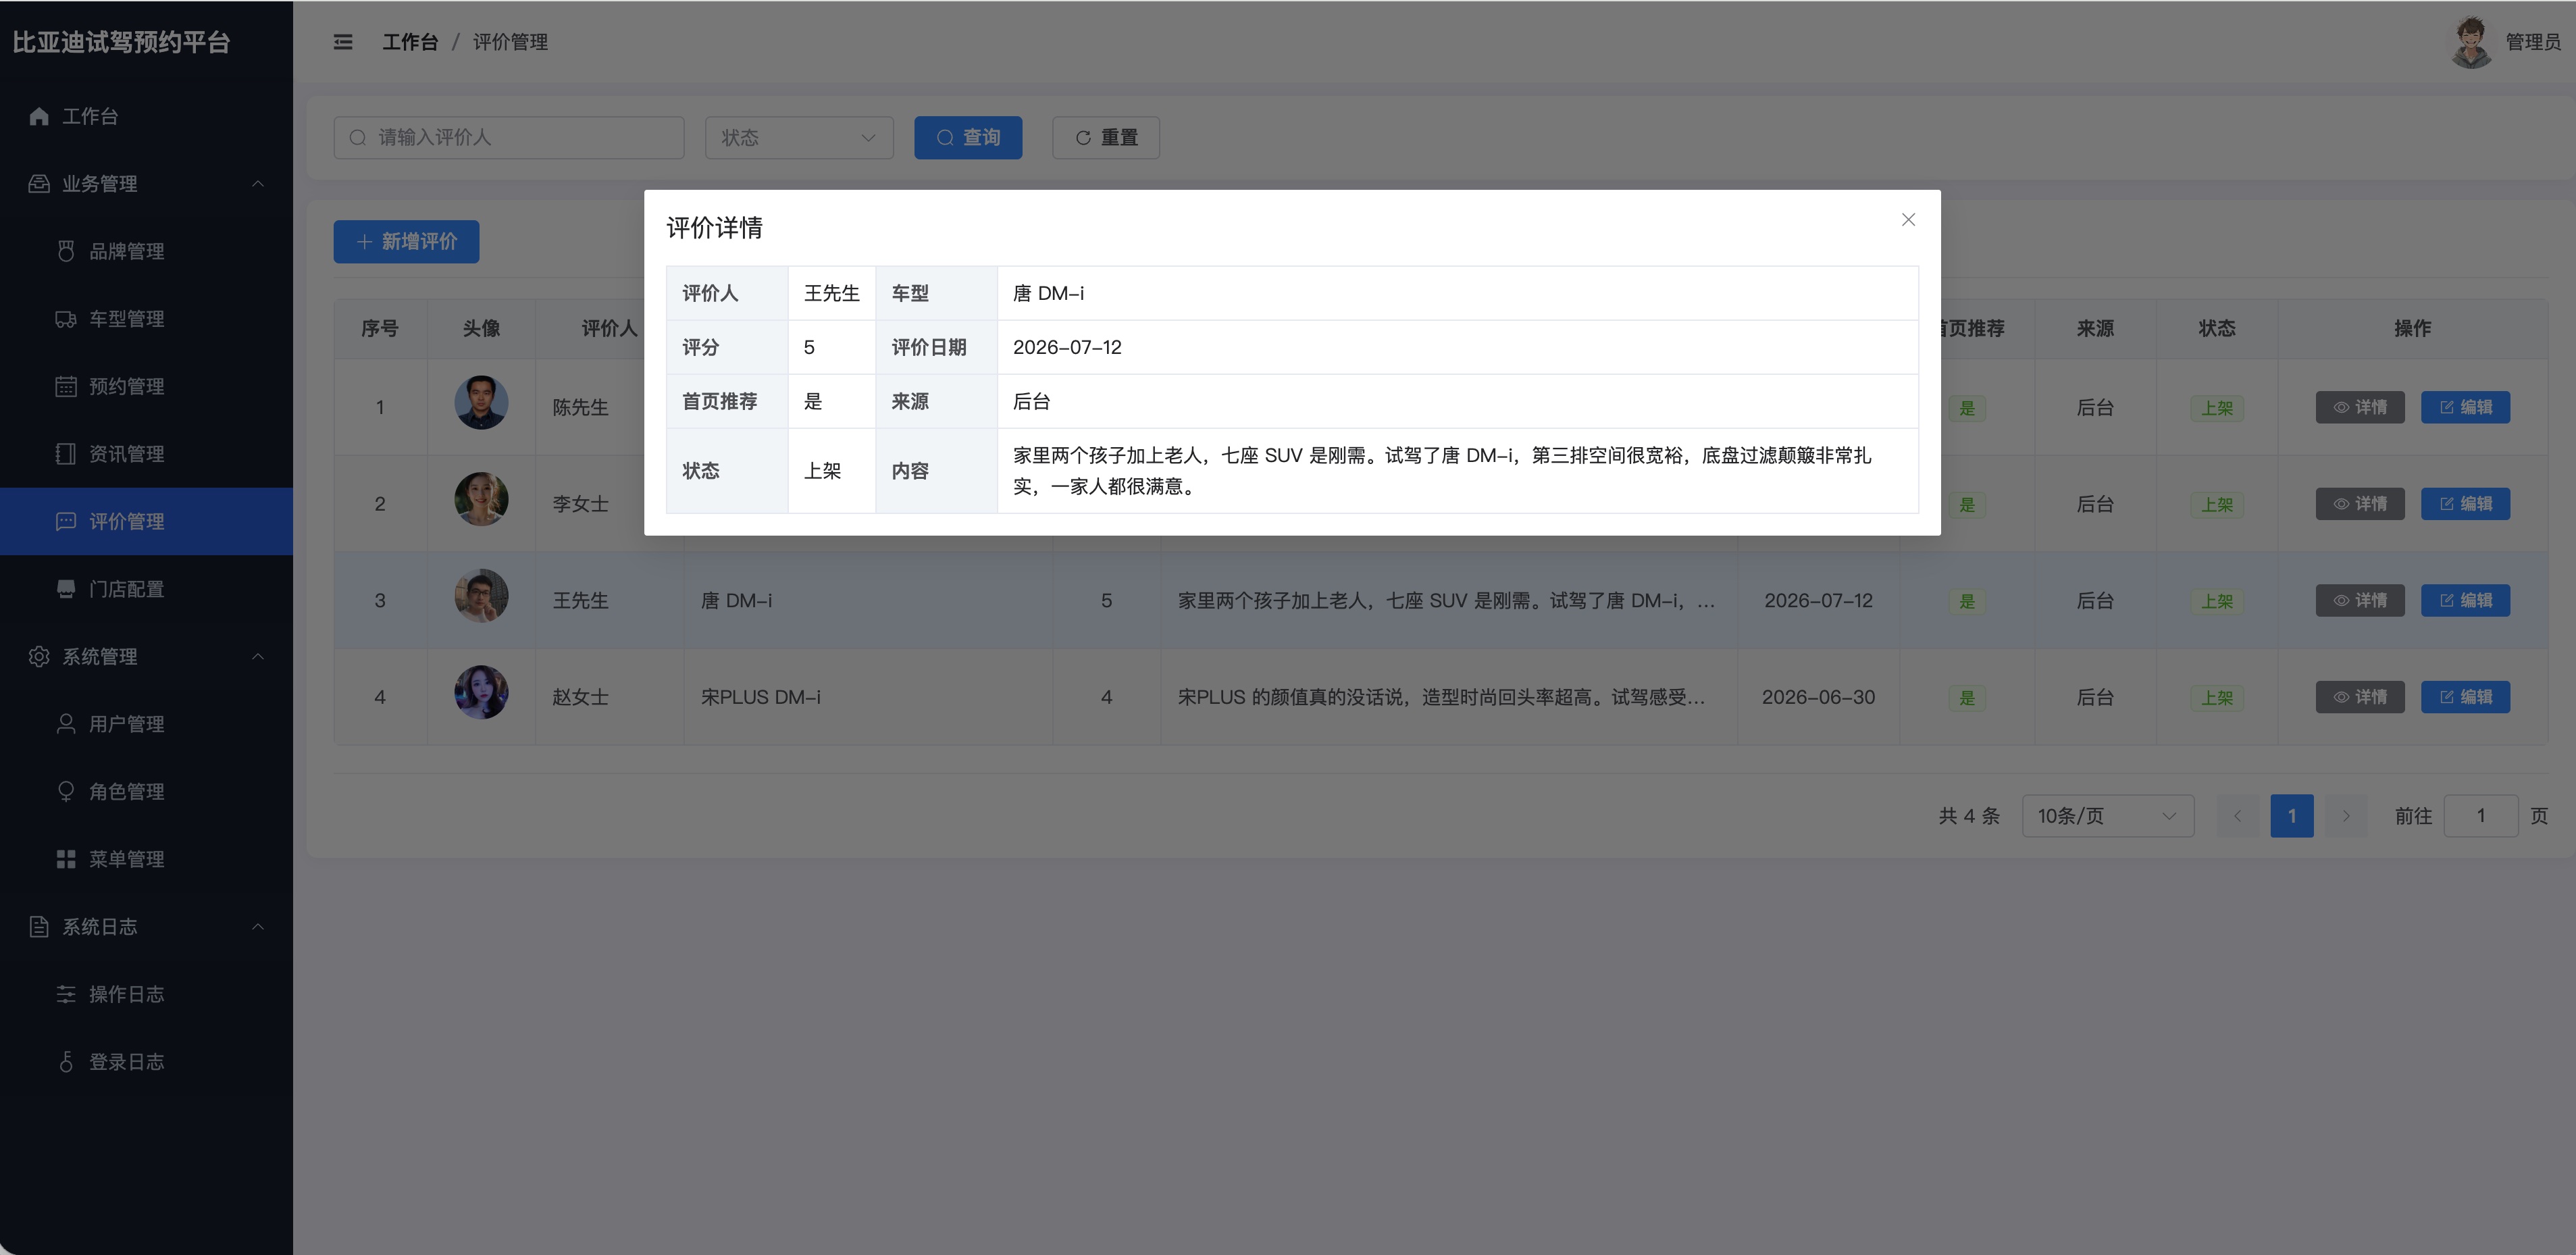
Task: Collapse the 业务管理 submenu chevron
Action: coord(258,183)
